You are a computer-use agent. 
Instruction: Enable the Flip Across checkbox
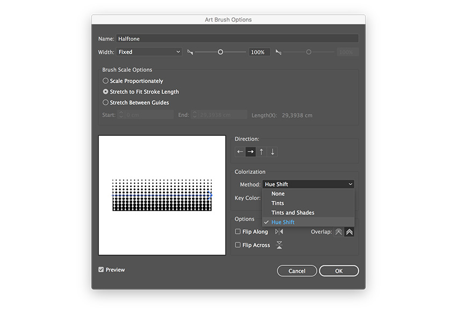[x=238, y=245]
